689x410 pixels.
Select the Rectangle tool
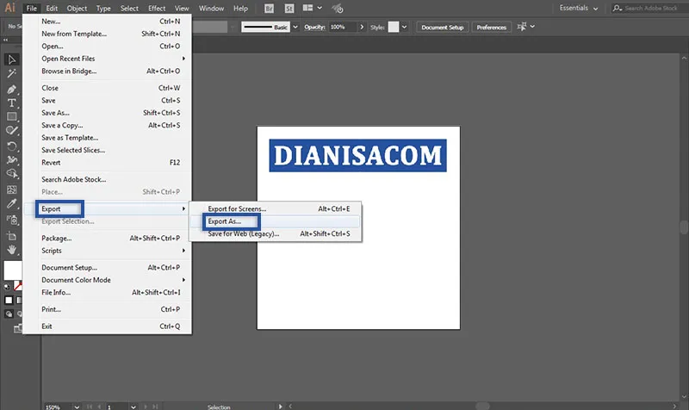tap(12, 116)
